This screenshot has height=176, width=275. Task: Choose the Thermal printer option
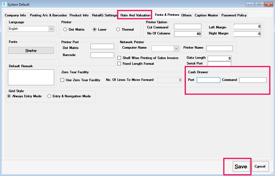point(118,30)
